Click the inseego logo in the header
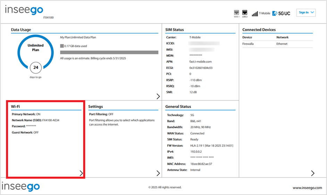 (x=24, y=10)
